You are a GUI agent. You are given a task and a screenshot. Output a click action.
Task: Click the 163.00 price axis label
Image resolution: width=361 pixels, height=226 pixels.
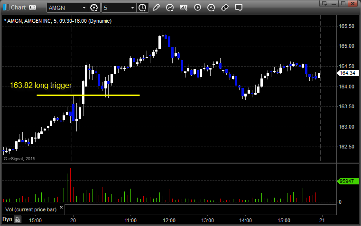click(346, 127)
